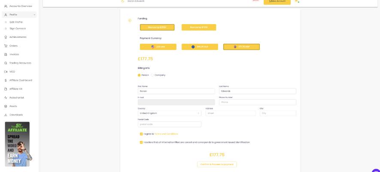This screenshot has height=172, width=380.
Task: Click the Assets icon in sidebar
Action: point(6,106)
